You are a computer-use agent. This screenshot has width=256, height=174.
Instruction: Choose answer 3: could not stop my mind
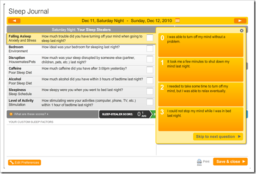point(201,119)
